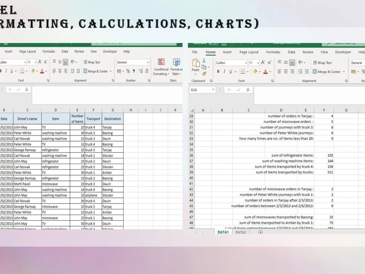
Task: Click Name Box showing R26
Action: click(200, 90)
